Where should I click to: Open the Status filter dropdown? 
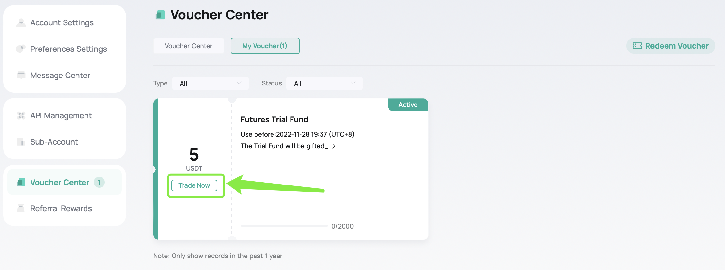(x=325, y=83)
